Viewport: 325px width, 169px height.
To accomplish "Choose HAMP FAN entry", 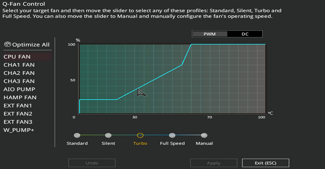I will (x=20, y=97).
